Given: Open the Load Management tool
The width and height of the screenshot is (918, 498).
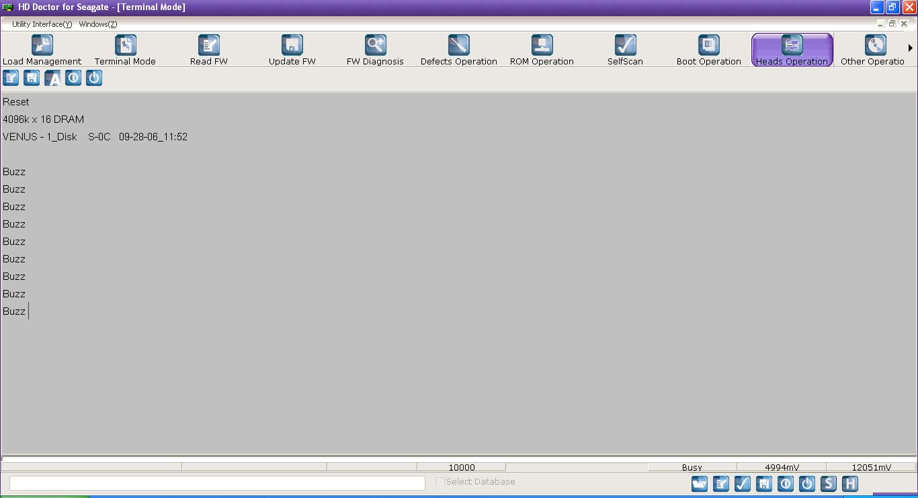Looking at the screenshot, I should [42, 50].
